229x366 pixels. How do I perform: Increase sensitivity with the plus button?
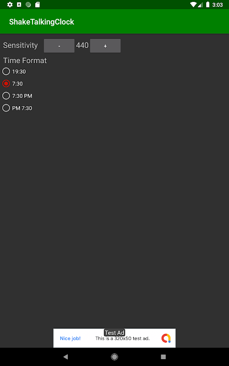(105, 46)
